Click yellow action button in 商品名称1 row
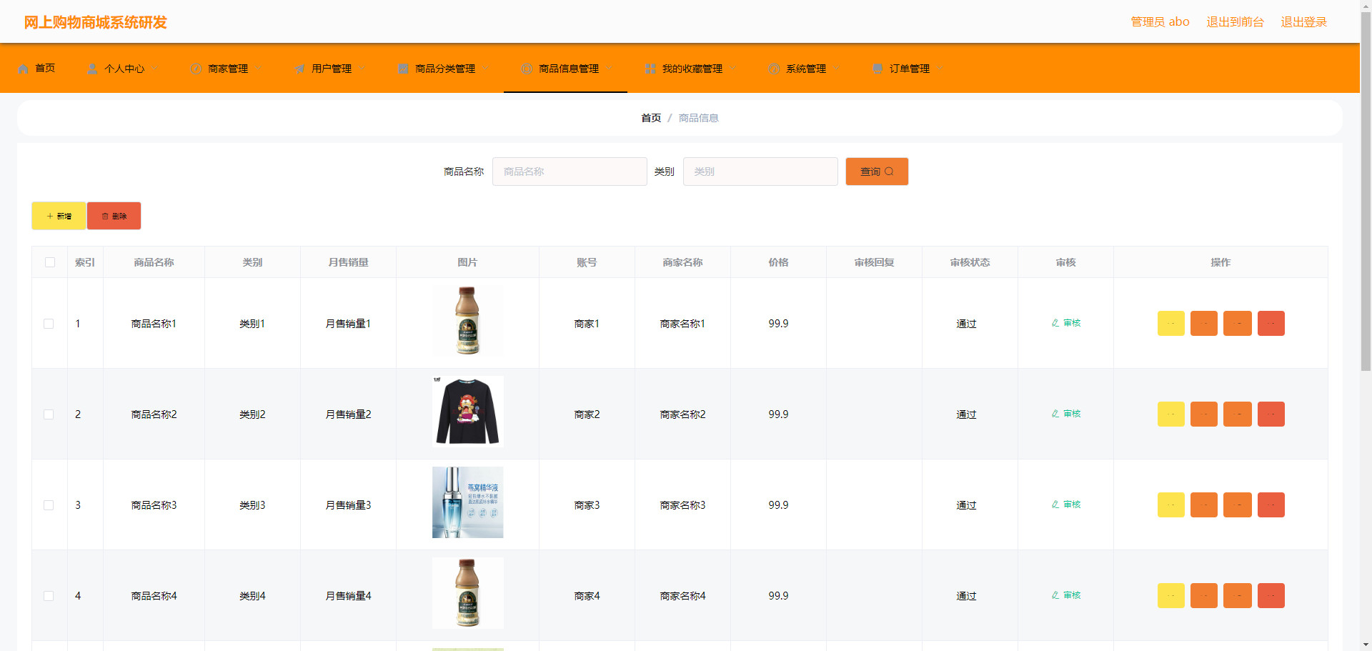Viewport: 1372px width, 651px height. click(1171, 323)
